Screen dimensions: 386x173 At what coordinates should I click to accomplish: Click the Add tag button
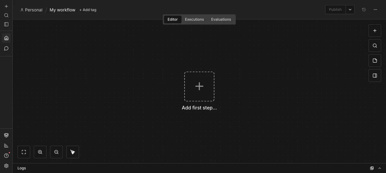88,10
